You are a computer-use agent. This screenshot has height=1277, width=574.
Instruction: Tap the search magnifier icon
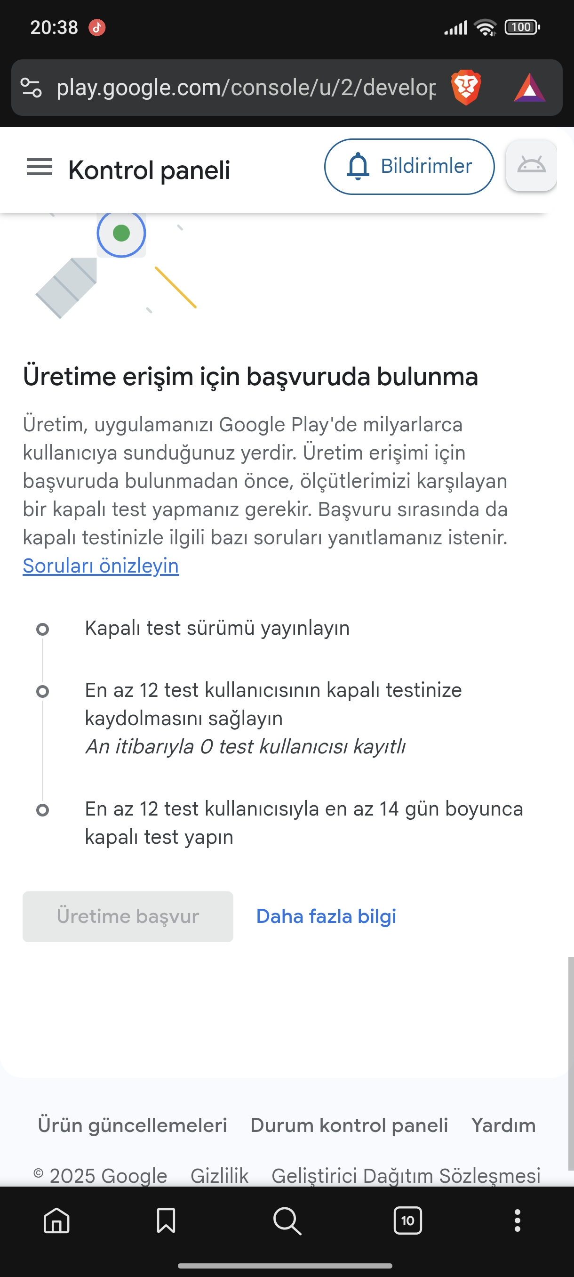coord(287,1220)
